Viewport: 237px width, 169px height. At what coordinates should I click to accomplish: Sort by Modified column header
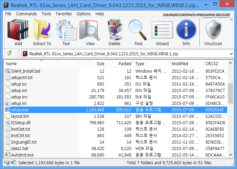click(x=186, y=64)
